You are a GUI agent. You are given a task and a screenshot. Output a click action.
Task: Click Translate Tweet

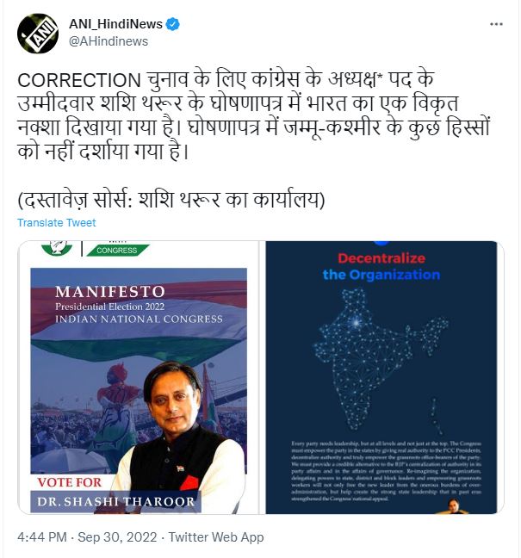(x=57, y=223)
